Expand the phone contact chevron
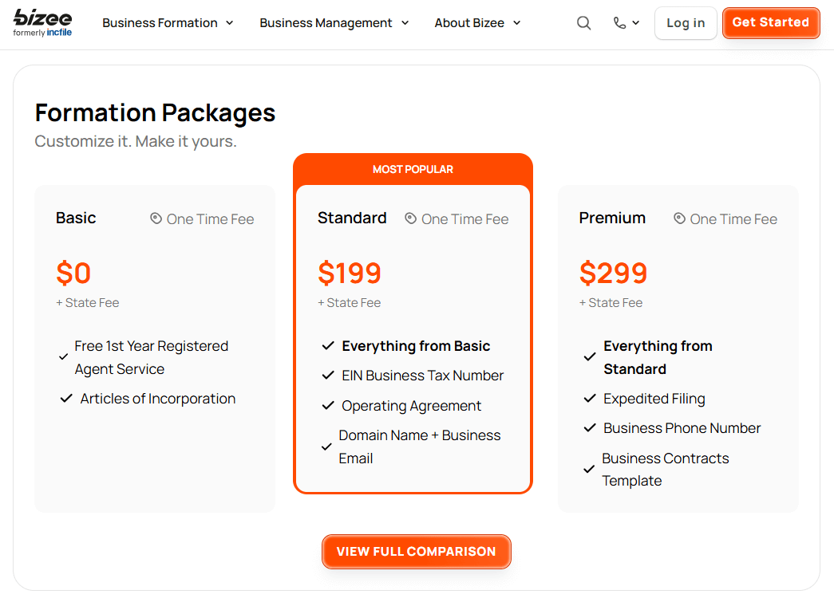Viewport: 834px width, 602px height. pyautogui.click(x=634, y=22)
